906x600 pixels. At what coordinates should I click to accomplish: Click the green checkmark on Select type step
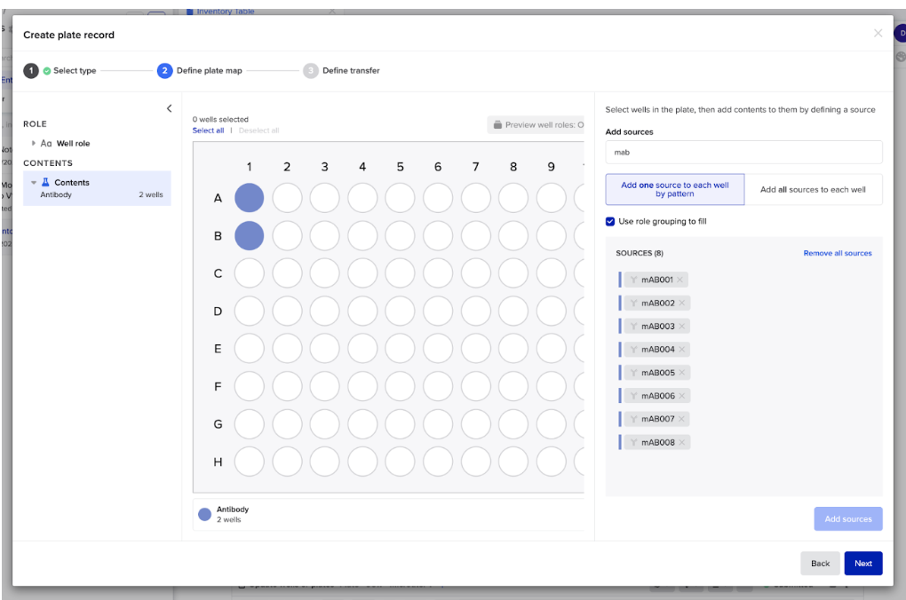[x=49, y=70]
